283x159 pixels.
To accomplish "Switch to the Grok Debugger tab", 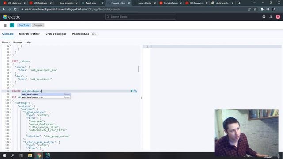I will click(56, 34).
